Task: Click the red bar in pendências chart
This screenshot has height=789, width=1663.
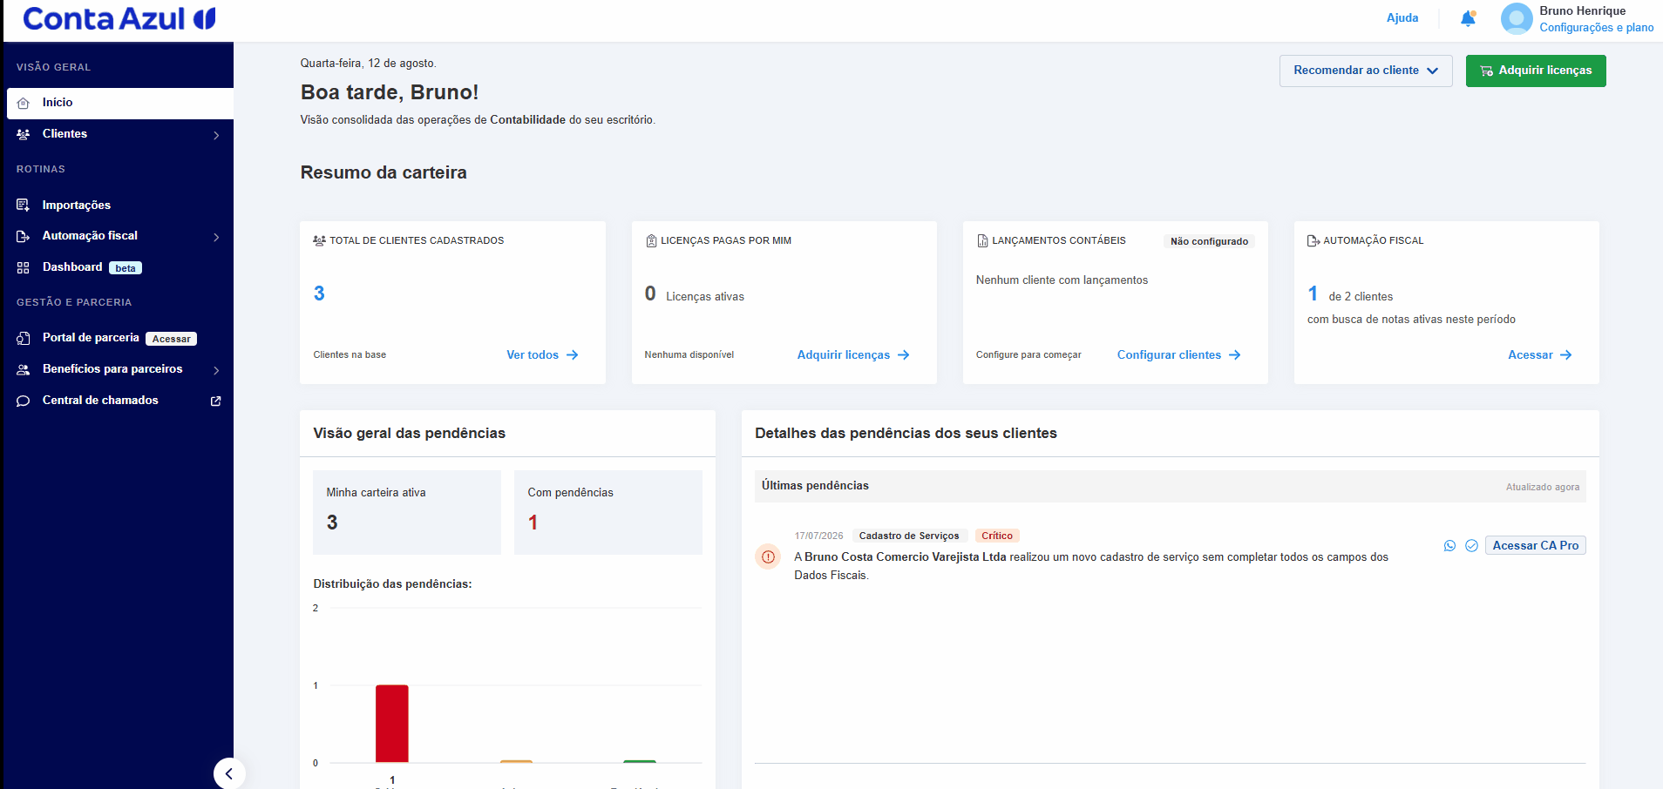Action: [x=392, y=724]
